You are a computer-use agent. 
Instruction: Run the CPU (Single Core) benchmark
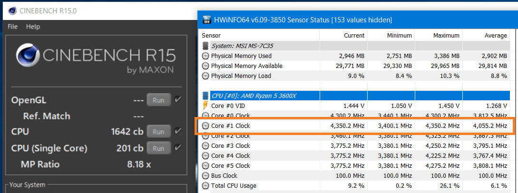pos(158,148)
